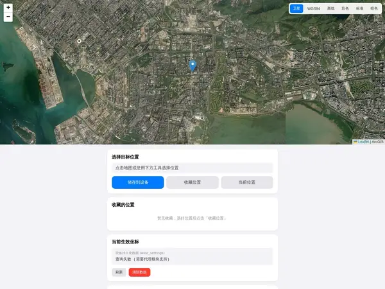Viewport: 385px width, 289px height.
Task: Click the wloc_settings data label
Action: click(x=140, y=253)
